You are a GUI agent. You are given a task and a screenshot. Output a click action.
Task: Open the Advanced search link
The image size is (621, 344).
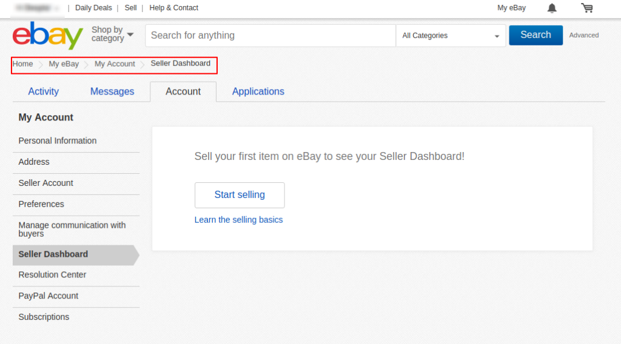tap(583, 35)
